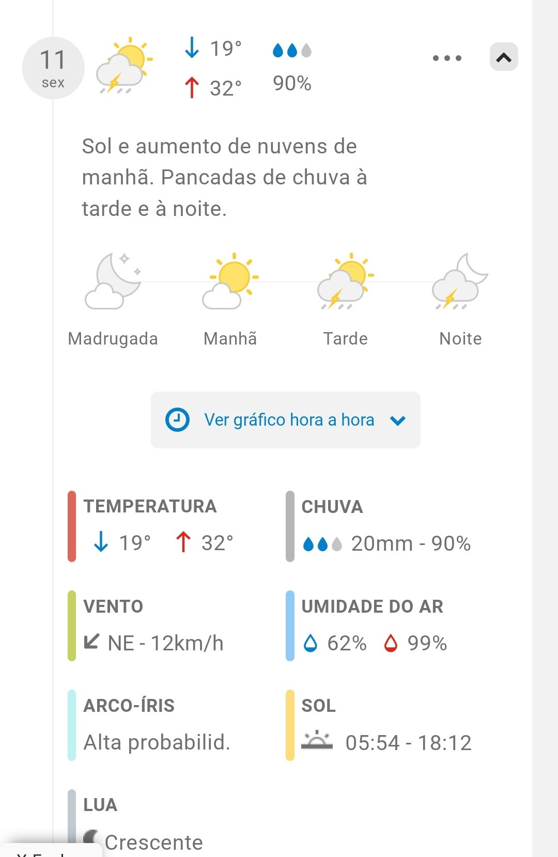
Task: Select the CHUVA 20mm - 90% entry
Action: point(386,543)
